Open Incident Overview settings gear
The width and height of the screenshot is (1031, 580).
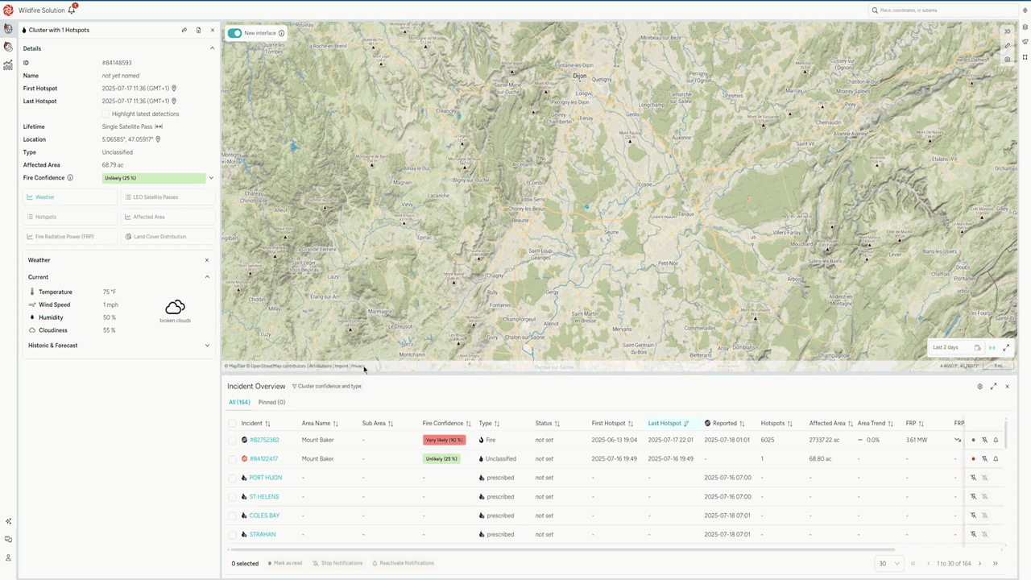tap(980, 386)
